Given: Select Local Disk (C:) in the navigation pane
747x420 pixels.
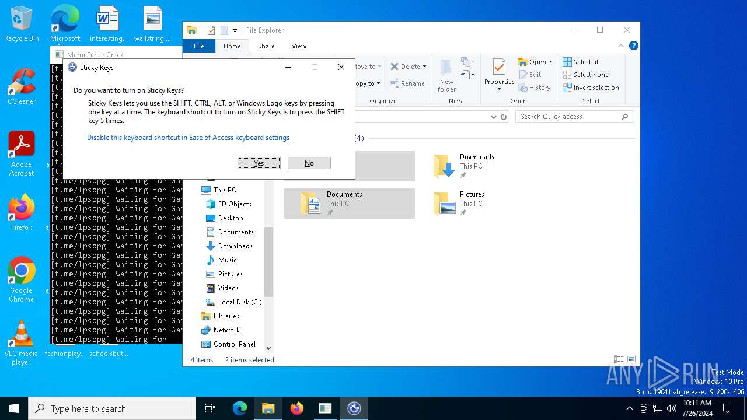Looking at the screenshot, I should (x=240, y=302).
